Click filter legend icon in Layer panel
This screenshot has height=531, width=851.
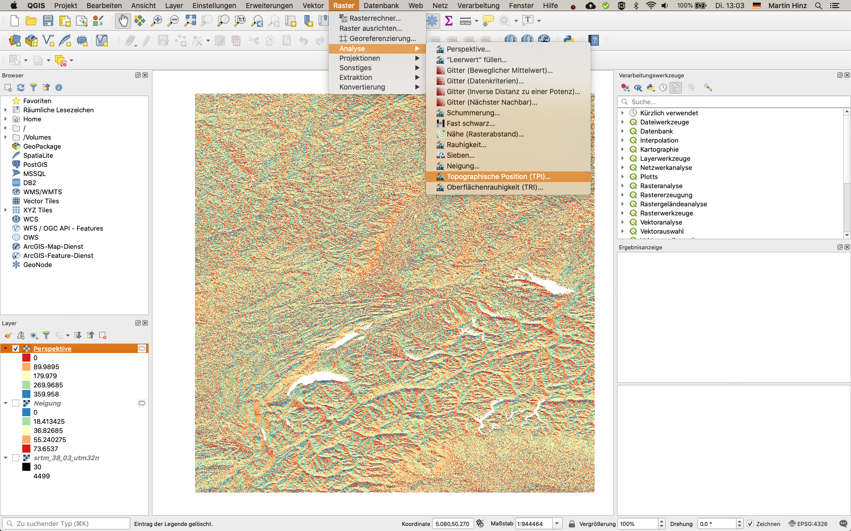click(46, 335)
